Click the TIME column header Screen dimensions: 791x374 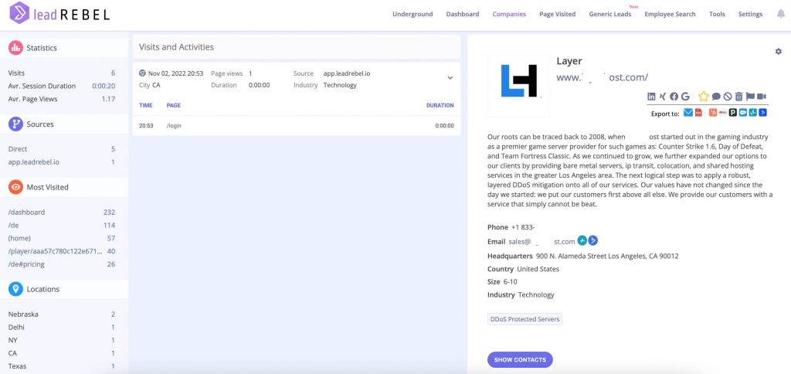click(146, 106)
